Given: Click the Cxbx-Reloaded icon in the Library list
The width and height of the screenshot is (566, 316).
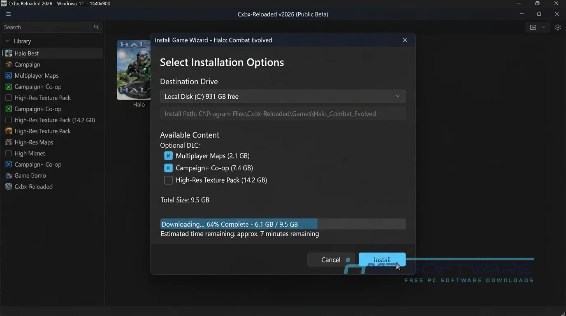Looking at the screenshot, I should pyautogui.click(x=9, y=187).
